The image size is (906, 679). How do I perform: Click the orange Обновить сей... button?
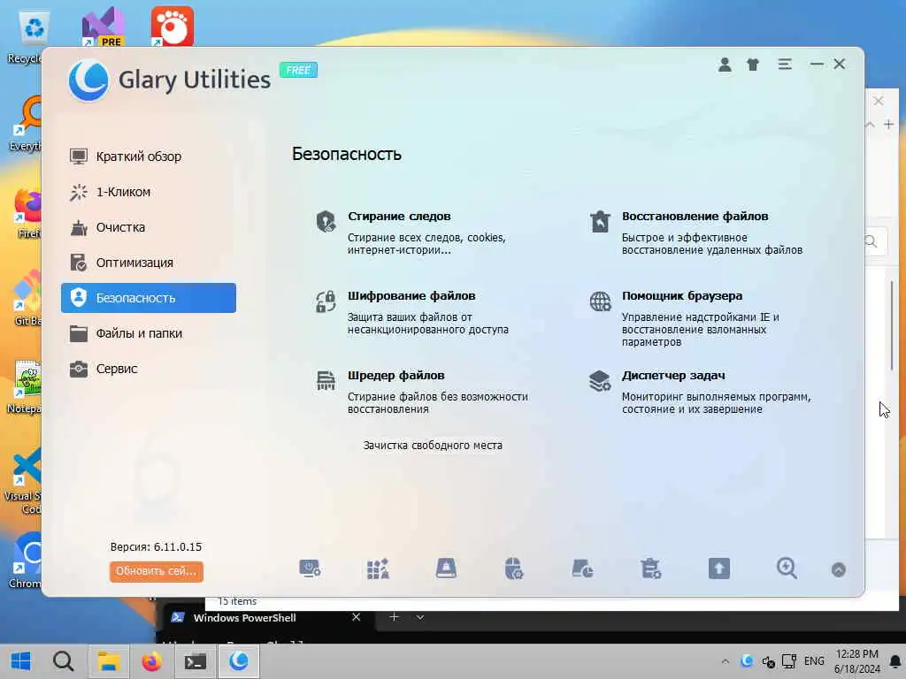click(156, 571)
